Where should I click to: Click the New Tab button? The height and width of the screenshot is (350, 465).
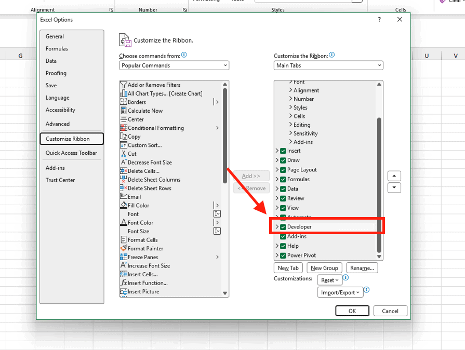point(288,268)
